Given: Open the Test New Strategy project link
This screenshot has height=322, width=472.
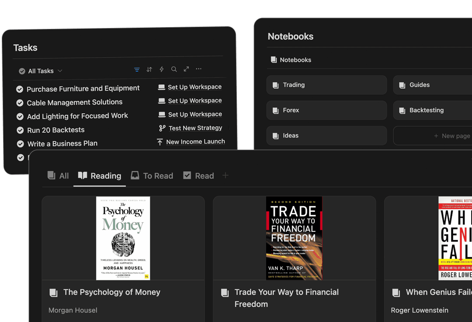Looking at the screenshot, I should click(x=195, y=128).
